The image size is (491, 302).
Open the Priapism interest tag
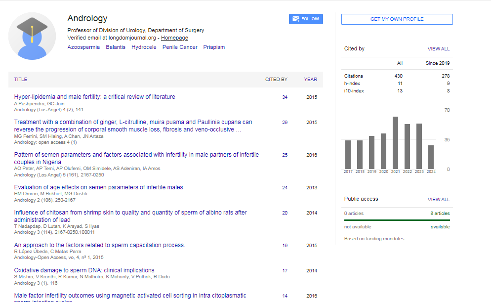214,47
